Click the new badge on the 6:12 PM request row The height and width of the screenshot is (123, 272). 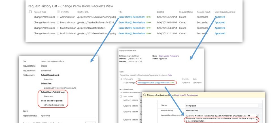pyautogui.click(x=149, y=17)
